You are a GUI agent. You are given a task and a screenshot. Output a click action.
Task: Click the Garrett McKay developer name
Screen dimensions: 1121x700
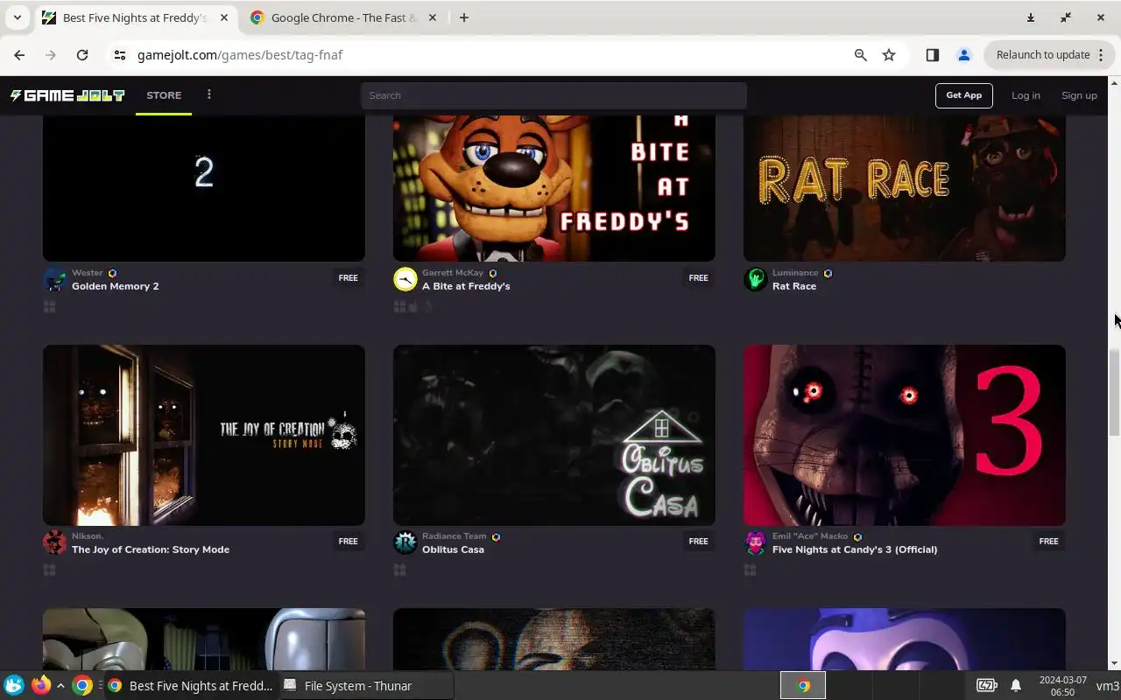pos(453,273)
